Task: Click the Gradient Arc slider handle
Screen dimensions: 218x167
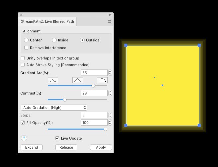Action: click(93, 86)
